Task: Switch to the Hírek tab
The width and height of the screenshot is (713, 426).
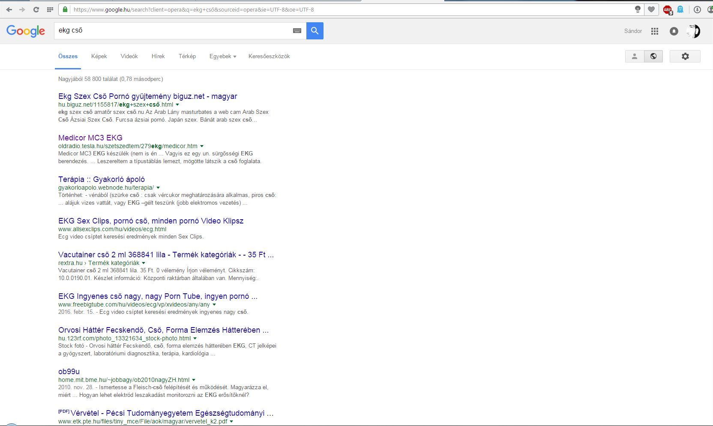Action: tap(158, 56)
